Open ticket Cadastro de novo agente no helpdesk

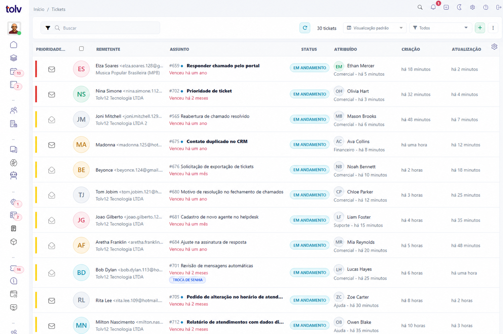[x=220, y=217]
